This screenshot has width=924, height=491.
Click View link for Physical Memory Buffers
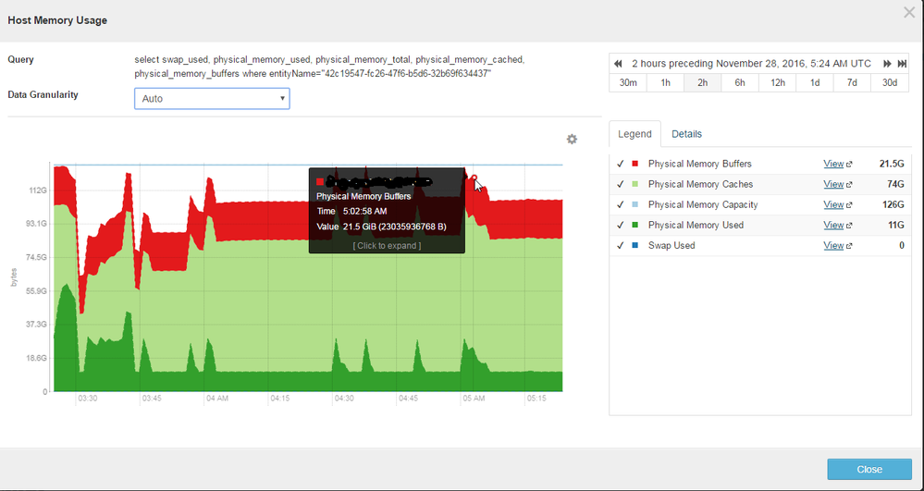pyautogui.click(x=833, y=164)
